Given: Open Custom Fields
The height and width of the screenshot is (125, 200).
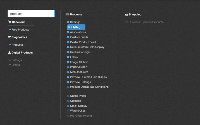Looking at the screenshot, I should pos(79,37).
